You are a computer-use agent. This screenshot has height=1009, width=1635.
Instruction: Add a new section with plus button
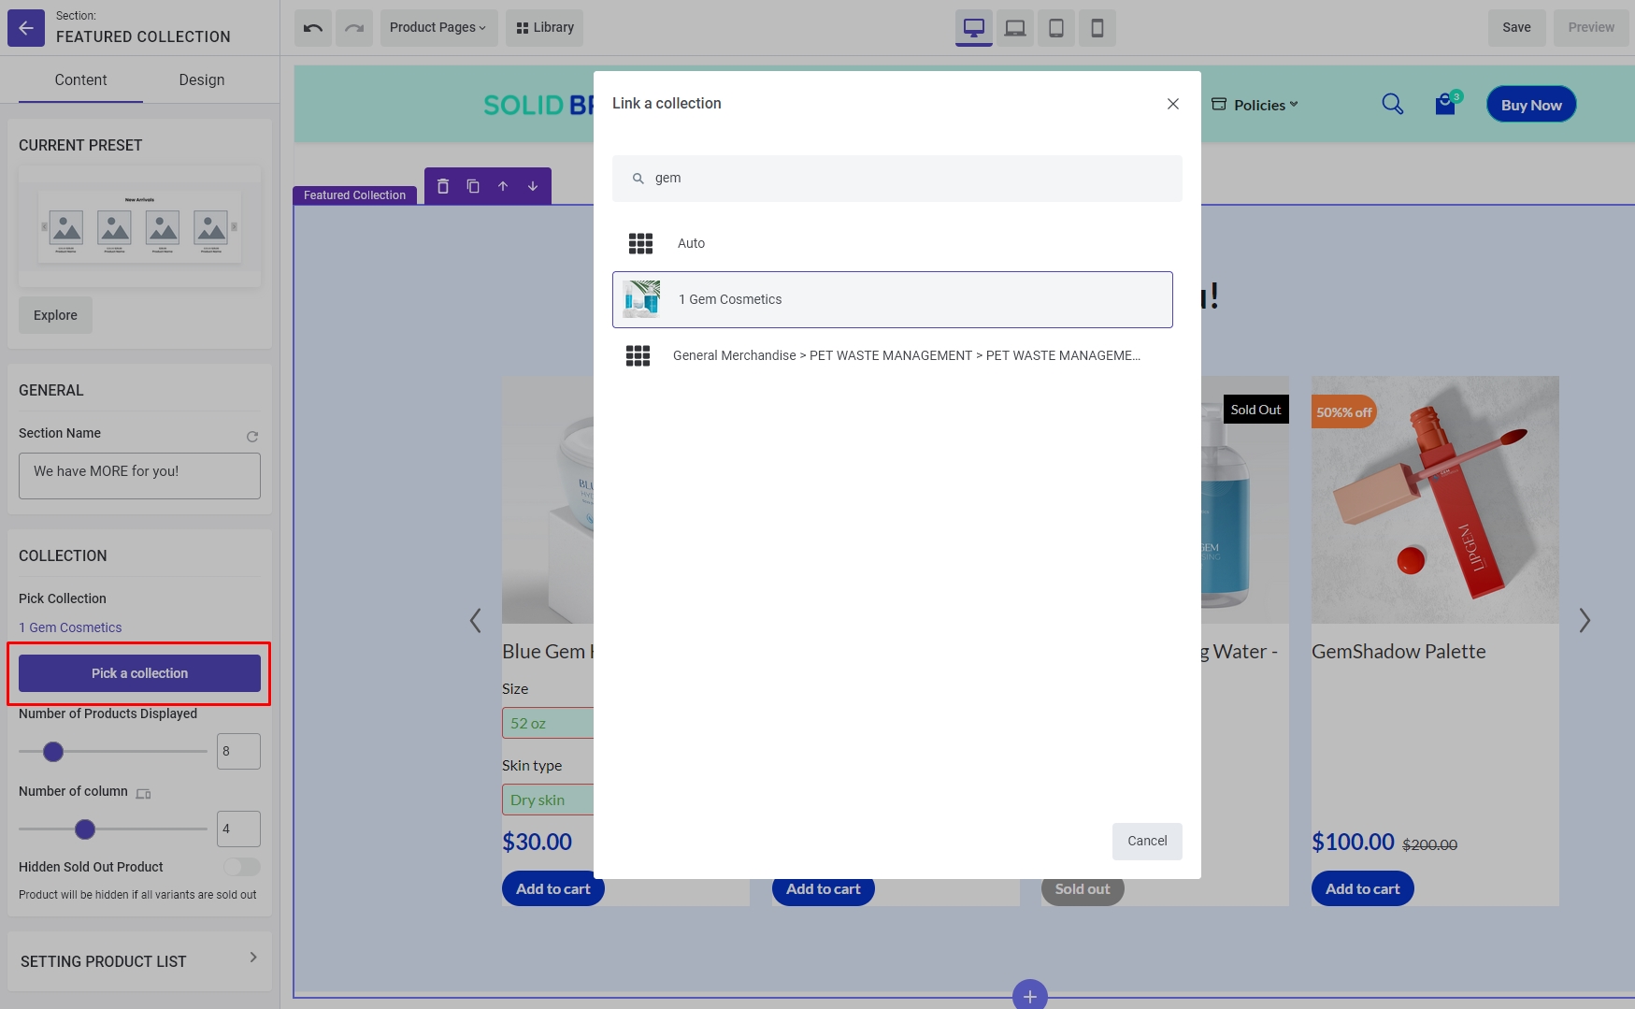click(x=1030, y=996)
